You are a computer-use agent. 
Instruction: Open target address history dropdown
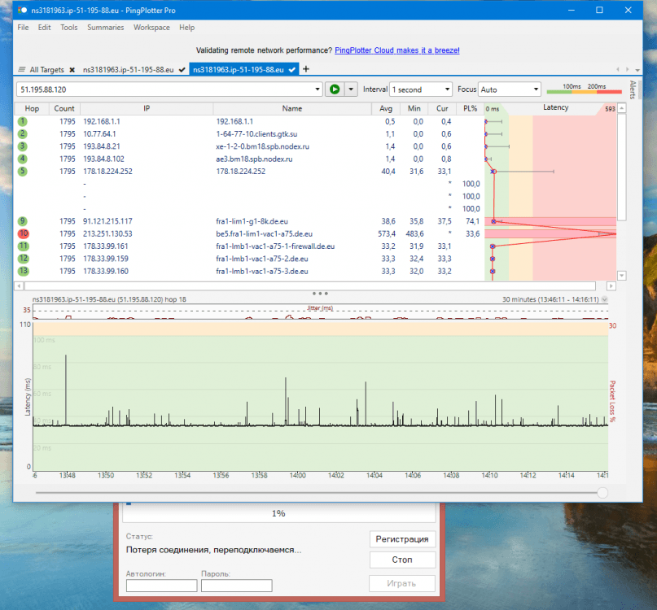[x=317, y=89]
